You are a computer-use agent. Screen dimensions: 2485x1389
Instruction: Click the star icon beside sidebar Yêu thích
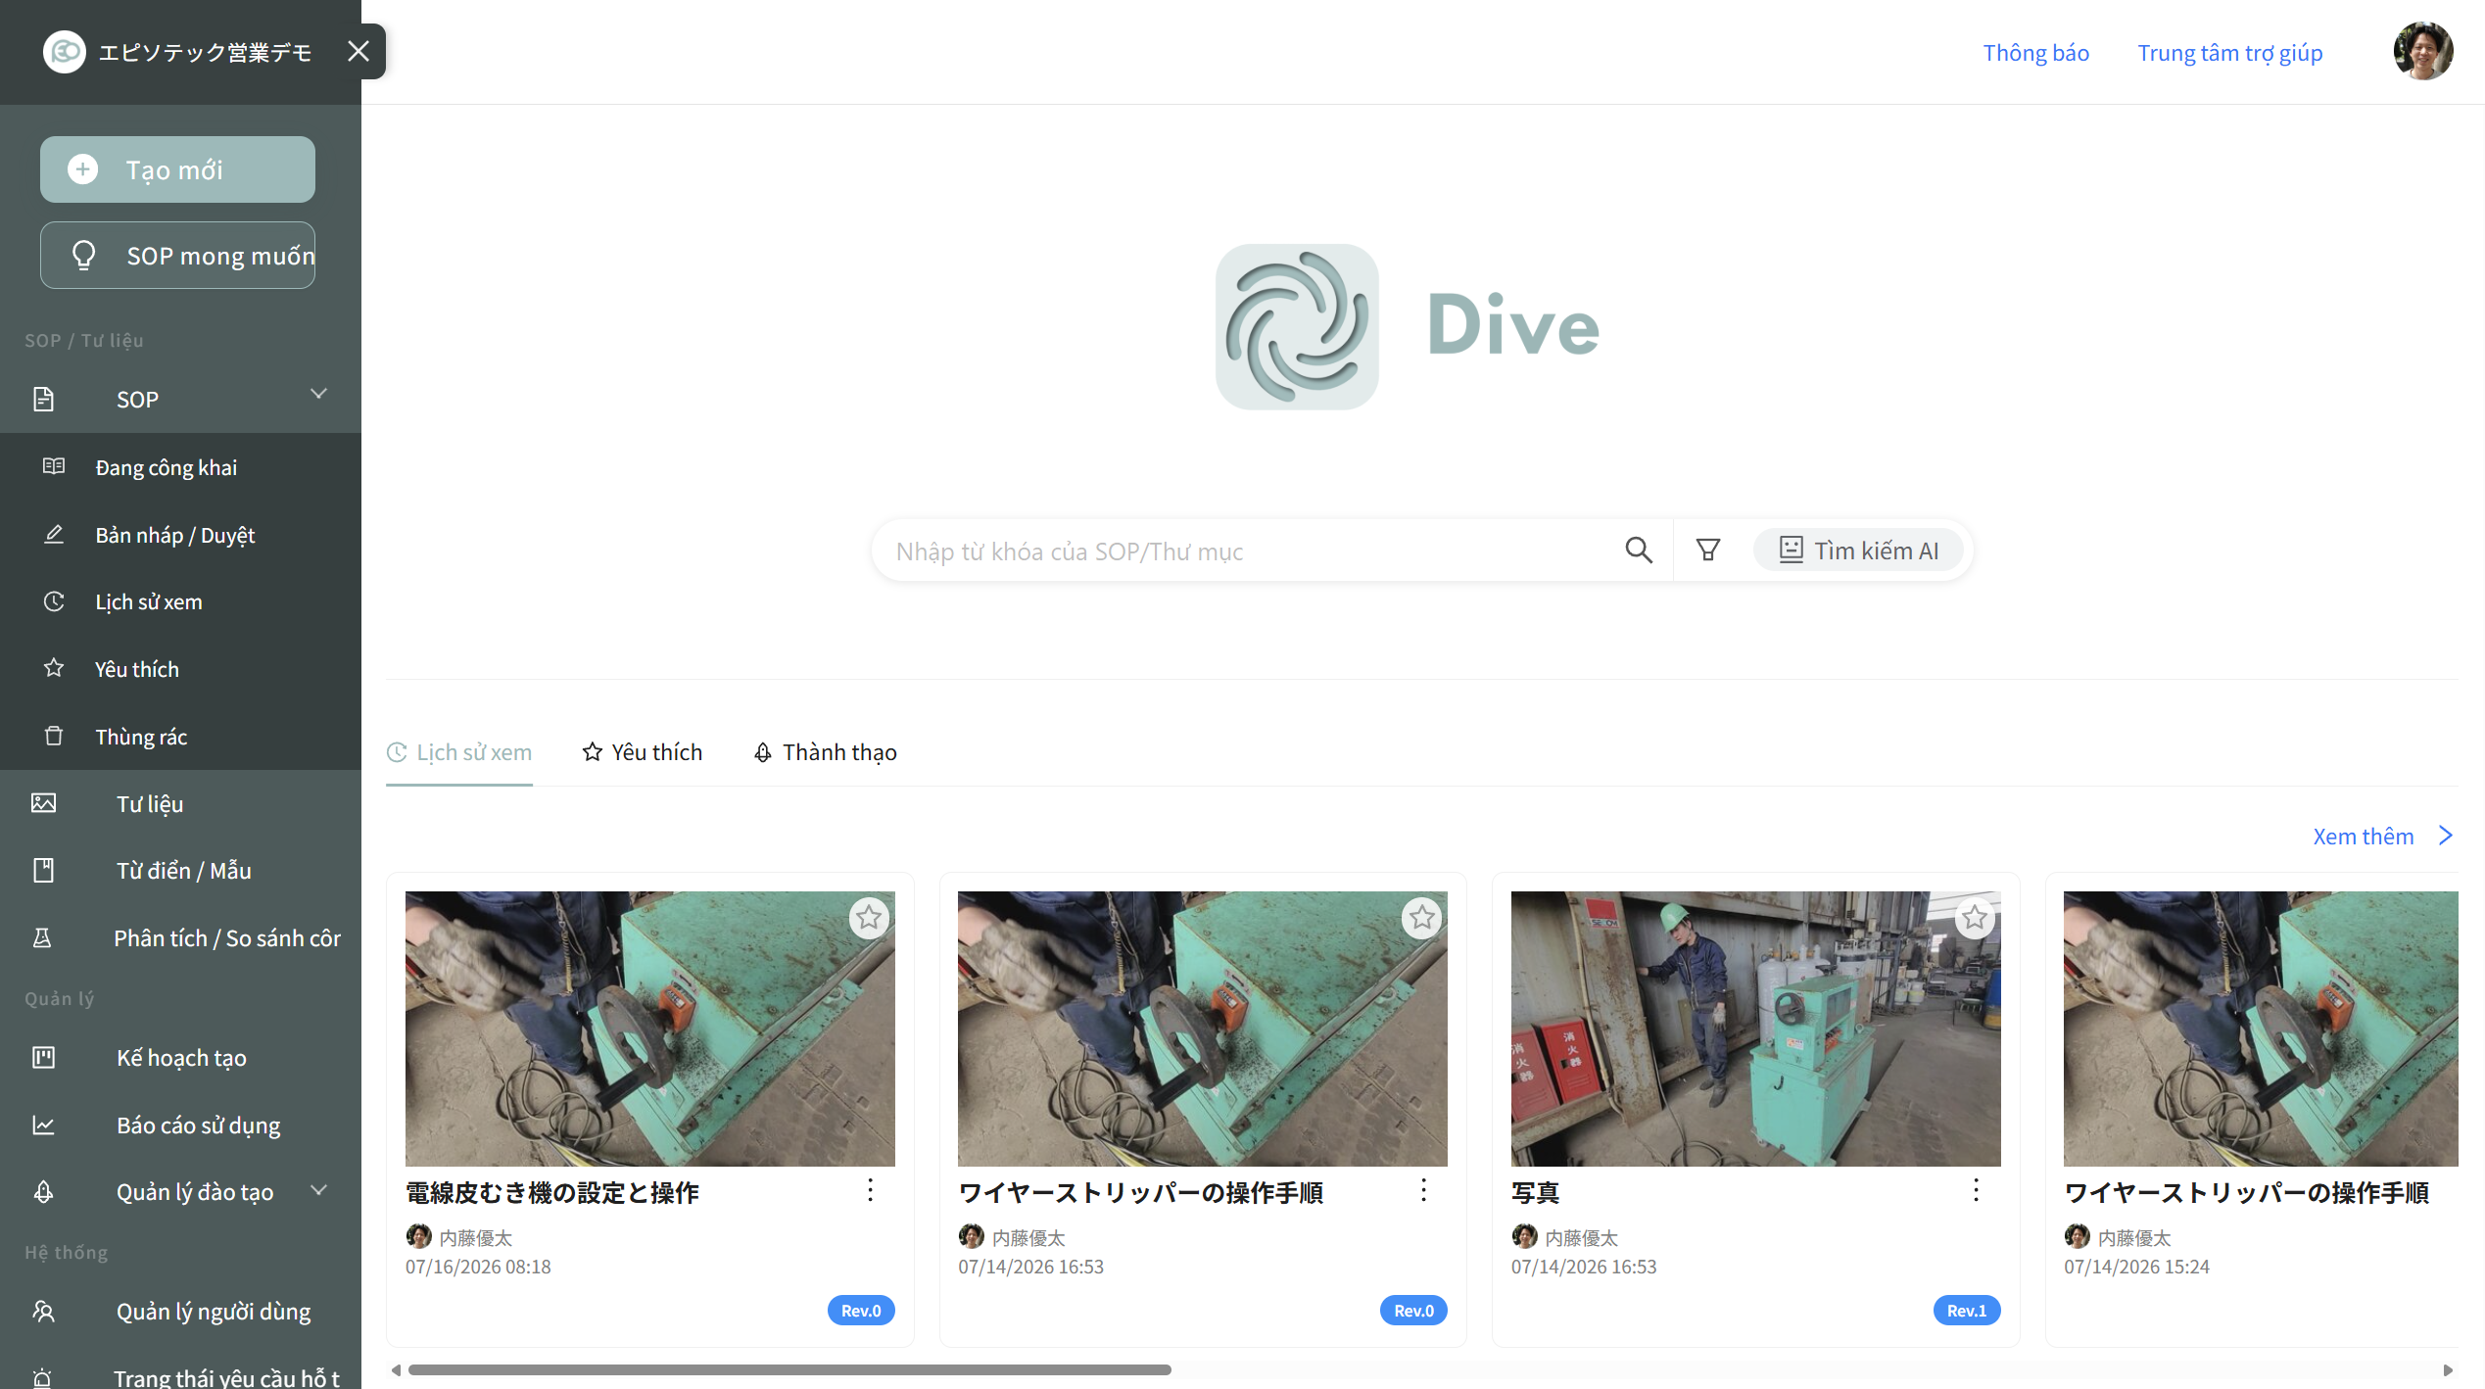tap(54, 668)
